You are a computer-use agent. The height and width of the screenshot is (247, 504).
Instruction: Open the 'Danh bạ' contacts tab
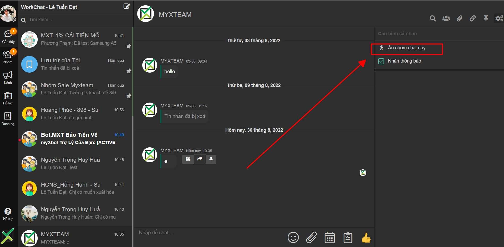(x=8, y=118)
